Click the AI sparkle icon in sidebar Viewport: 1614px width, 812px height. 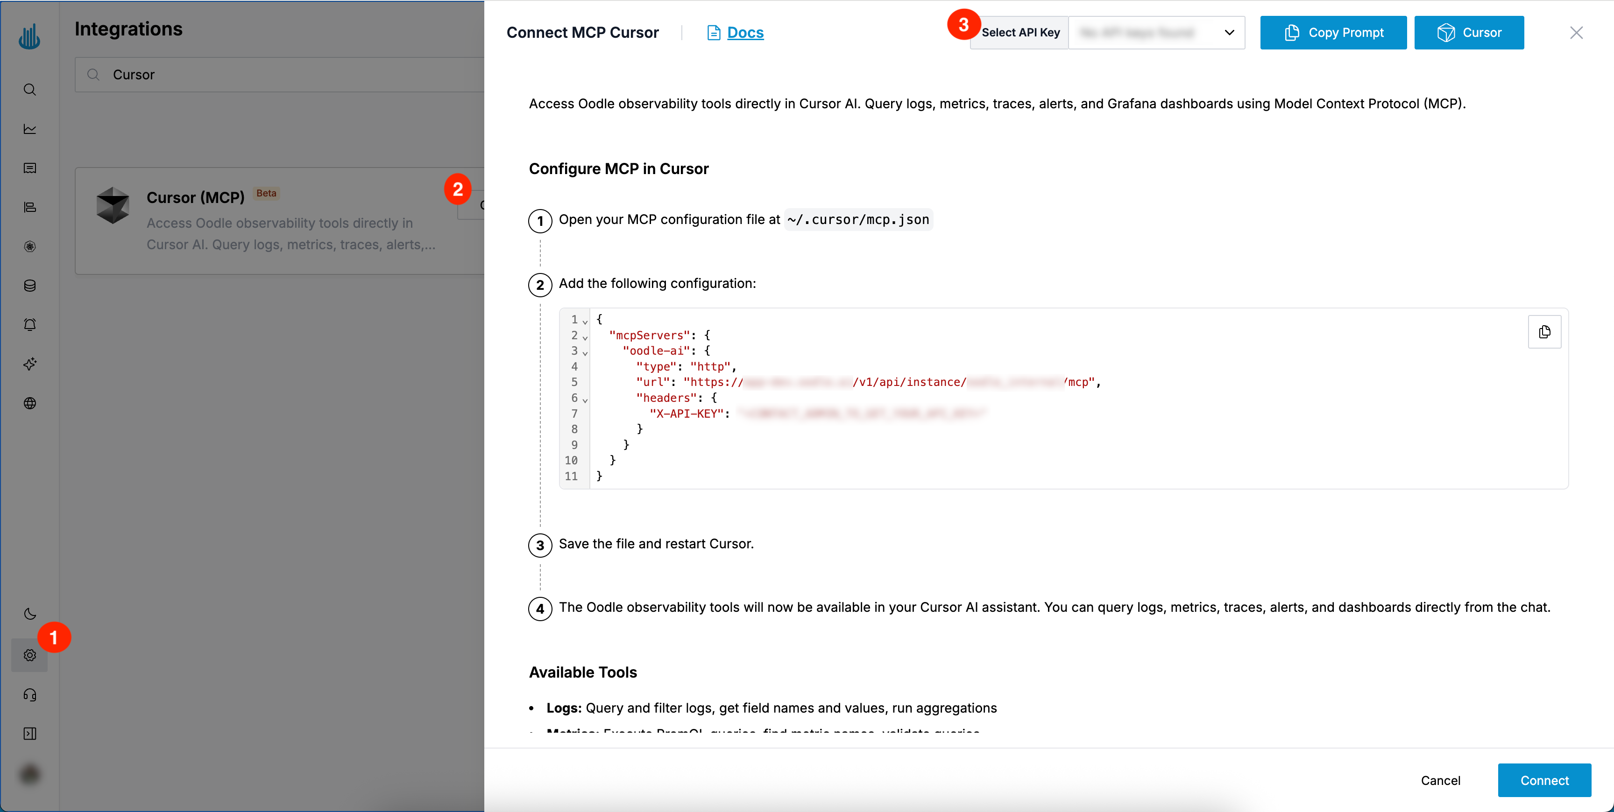click(x=29, y=364)
